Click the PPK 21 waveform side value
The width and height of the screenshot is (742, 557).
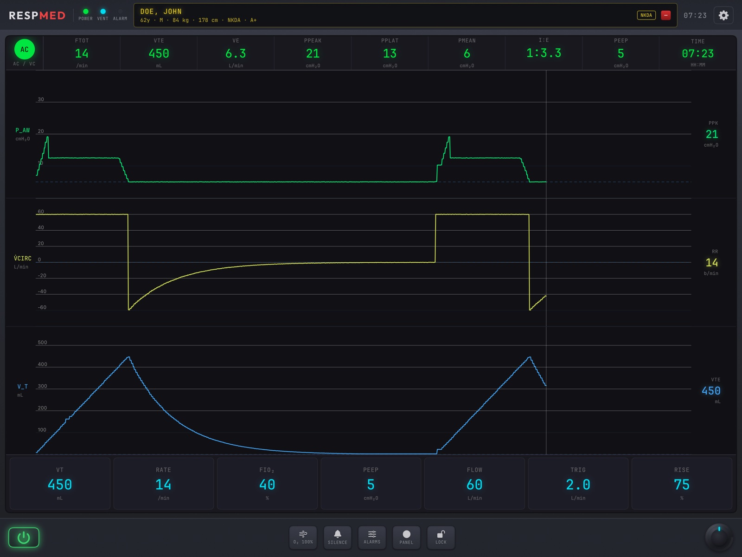coord(712,134)
